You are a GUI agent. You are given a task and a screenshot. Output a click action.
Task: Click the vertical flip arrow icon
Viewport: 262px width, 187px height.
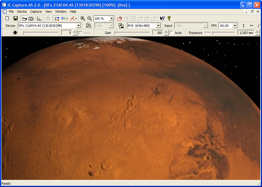[x=243, y=26]
